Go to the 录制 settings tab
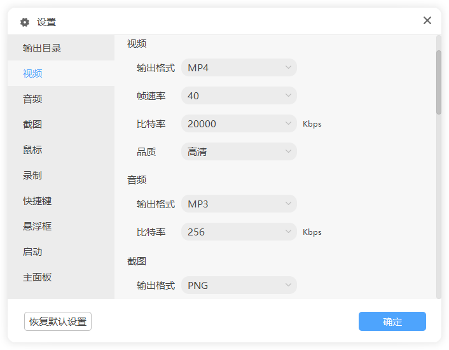The height and width of the screenshot is (350, 449). pyautogui.click(x=32, y=175)
